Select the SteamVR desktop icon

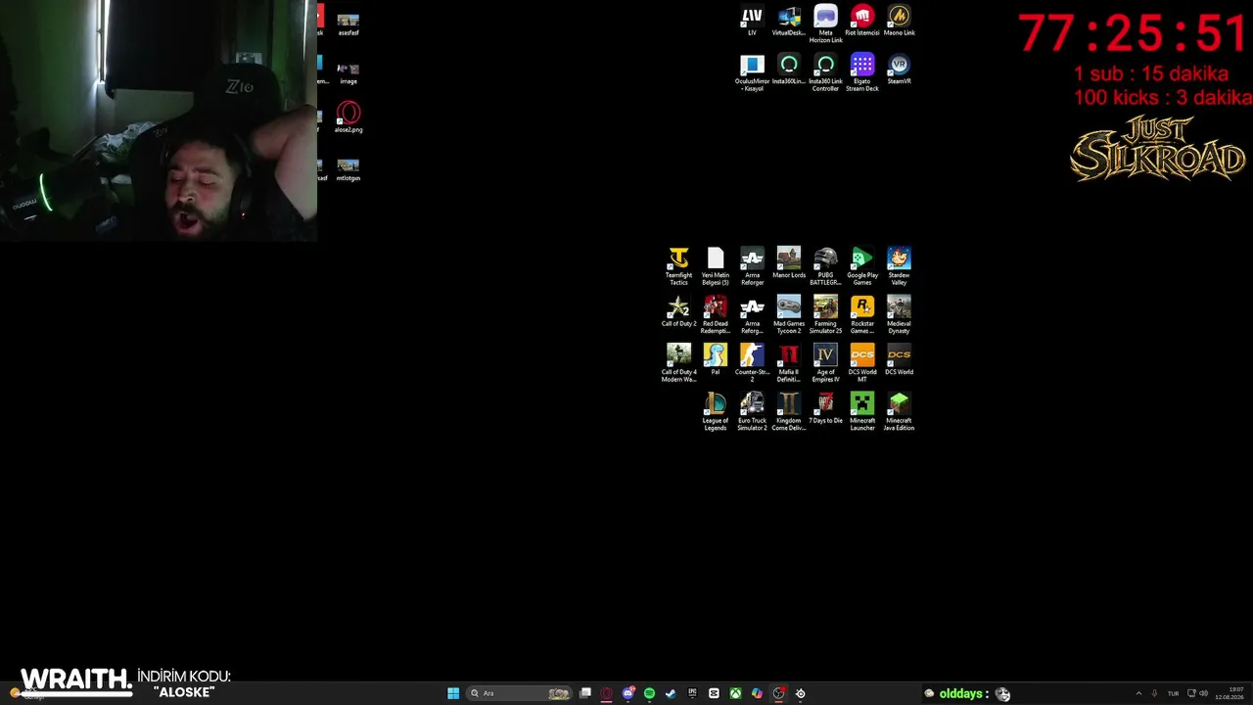(899, 70)
